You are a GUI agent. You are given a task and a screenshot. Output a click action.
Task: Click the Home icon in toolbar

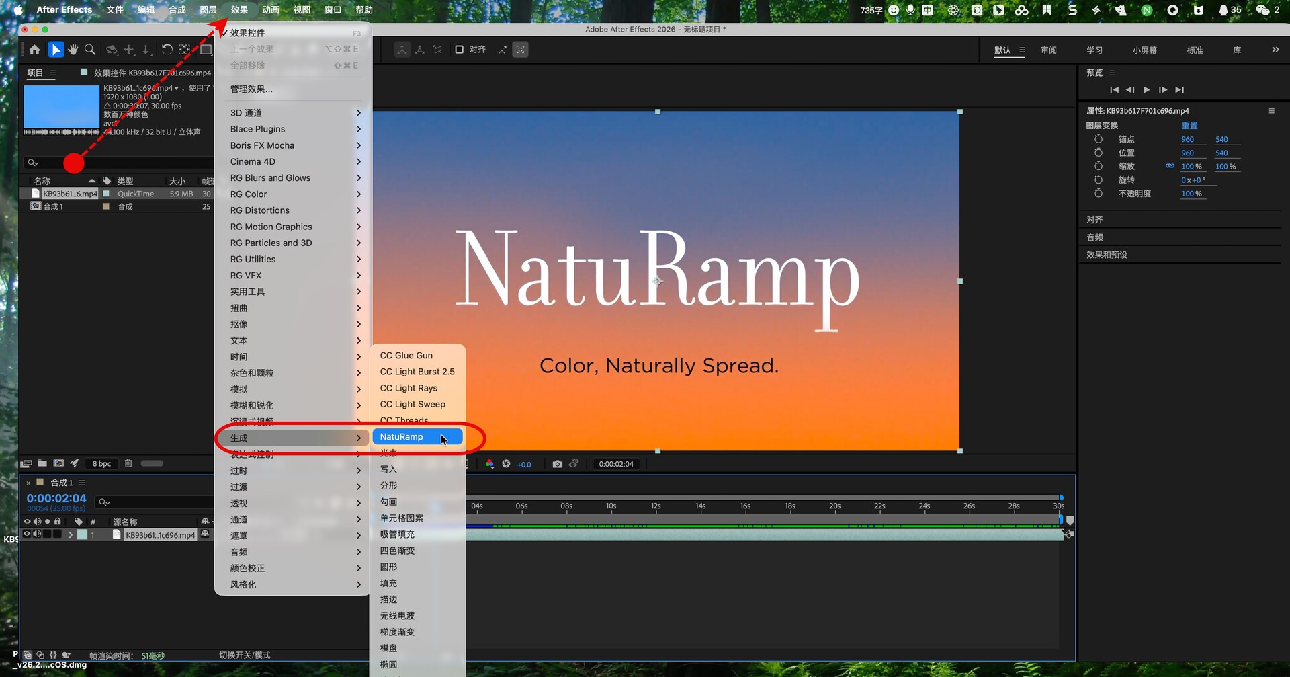[34, 50]
